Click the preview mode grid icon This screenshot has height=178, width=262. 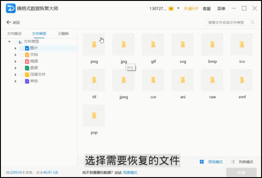pos(202,162)
